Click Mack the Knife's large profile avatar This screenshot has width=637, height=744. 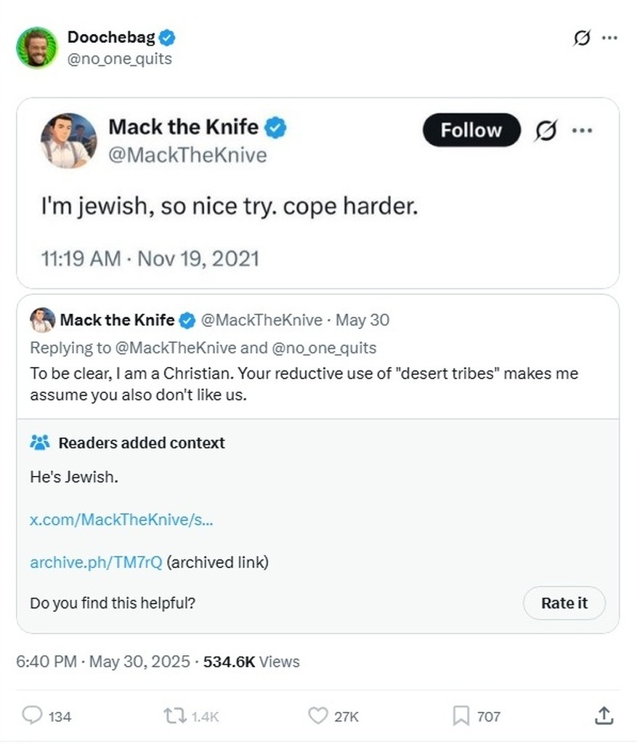pyautogui.click(x=68, y=140)
